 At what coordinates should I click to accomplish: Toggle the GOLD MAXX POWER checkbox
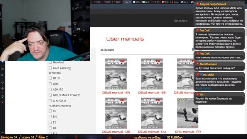point(50,95)
